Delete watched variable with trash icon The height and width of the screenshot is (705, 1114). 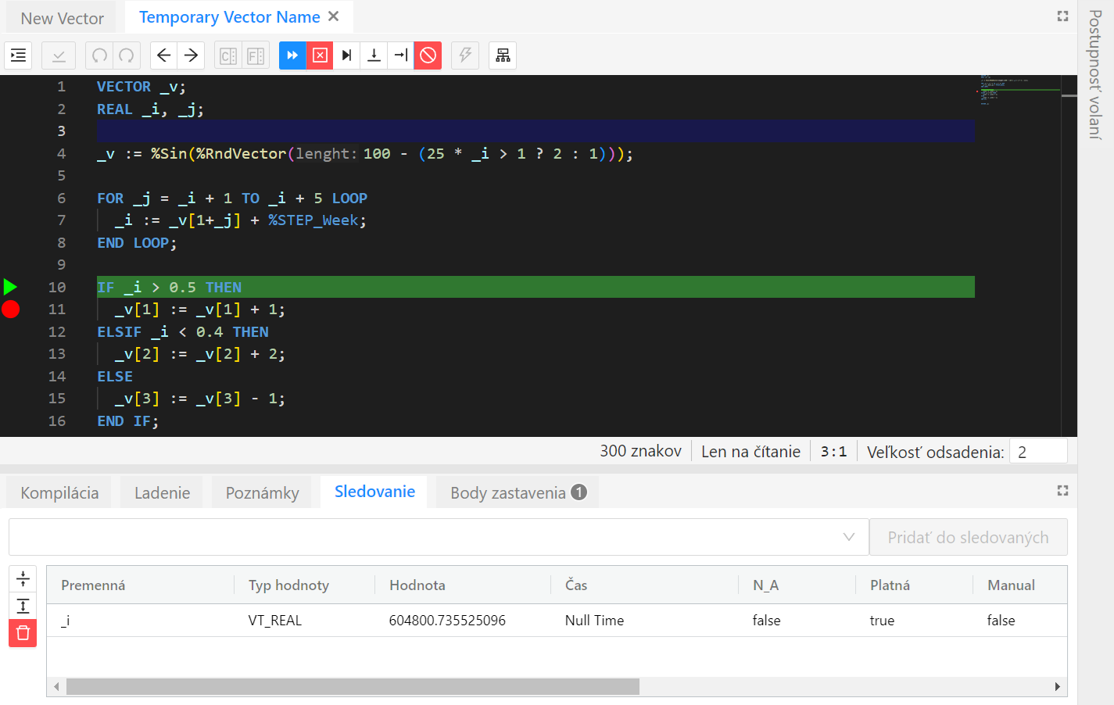click(x=23, y=633)
